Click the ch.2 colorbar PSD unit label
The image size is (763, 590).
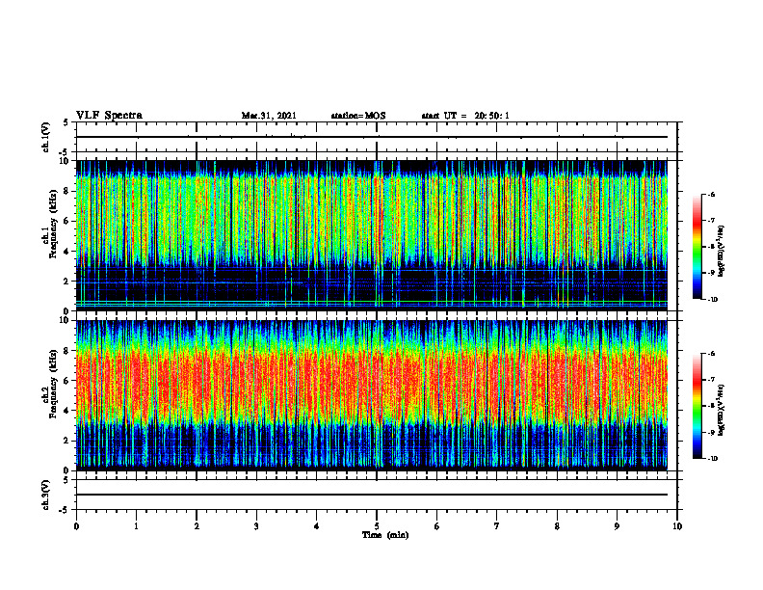click(x=722, y=411)
